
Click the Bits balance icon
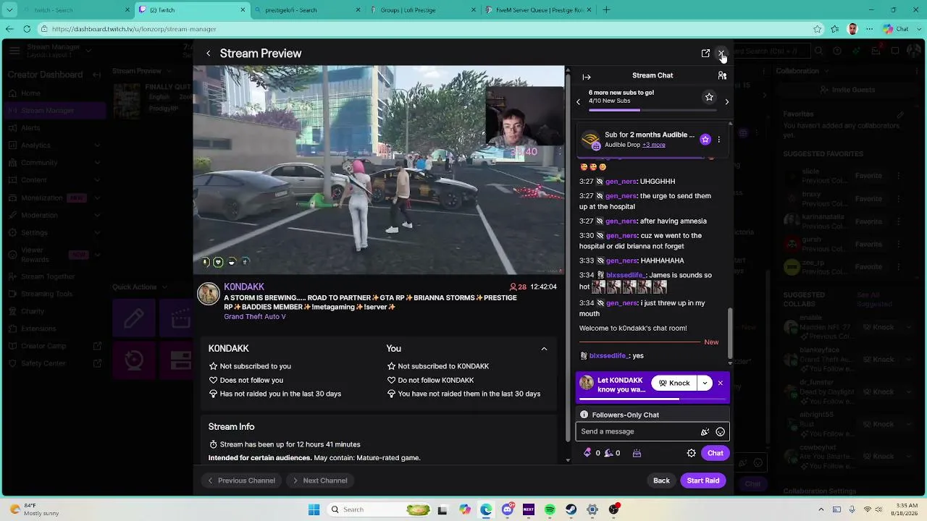587,453
